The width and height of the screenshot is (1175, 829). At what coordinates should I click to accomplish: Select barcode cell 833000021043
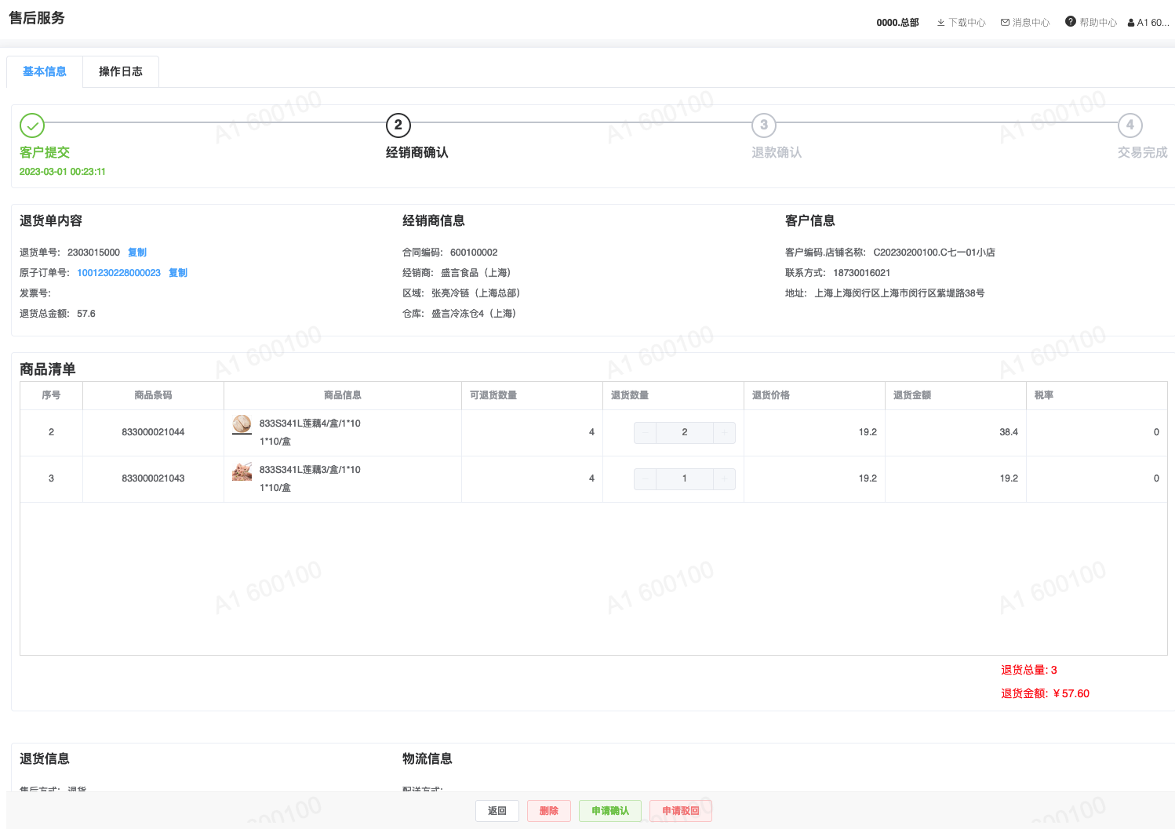(x=153, y=478)
